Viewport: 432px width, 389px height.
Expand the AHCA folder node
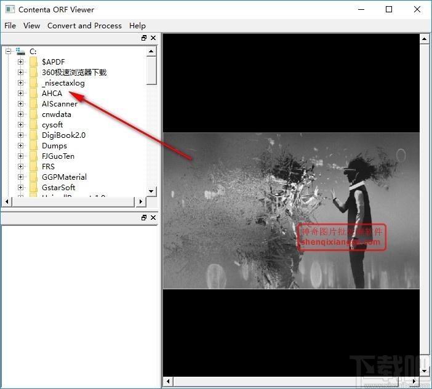point(20,93)
